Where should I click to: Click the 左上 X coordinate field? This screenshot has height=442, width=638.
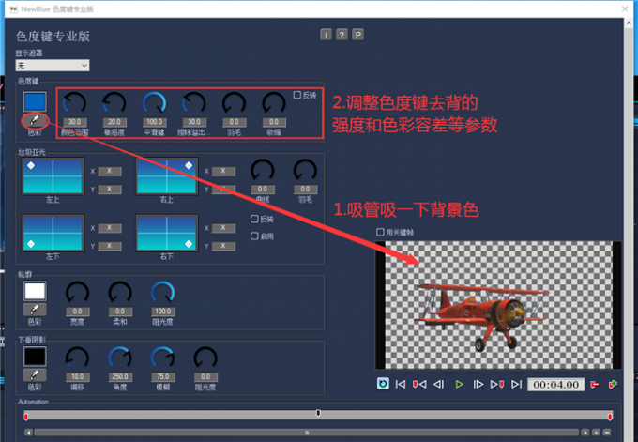[x=109, y=171]
